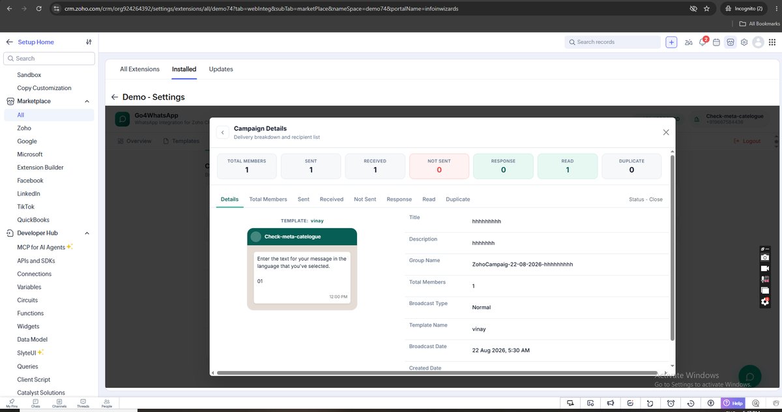
Task: Click the dialog horizontal scrollbar
Action: 437,373
